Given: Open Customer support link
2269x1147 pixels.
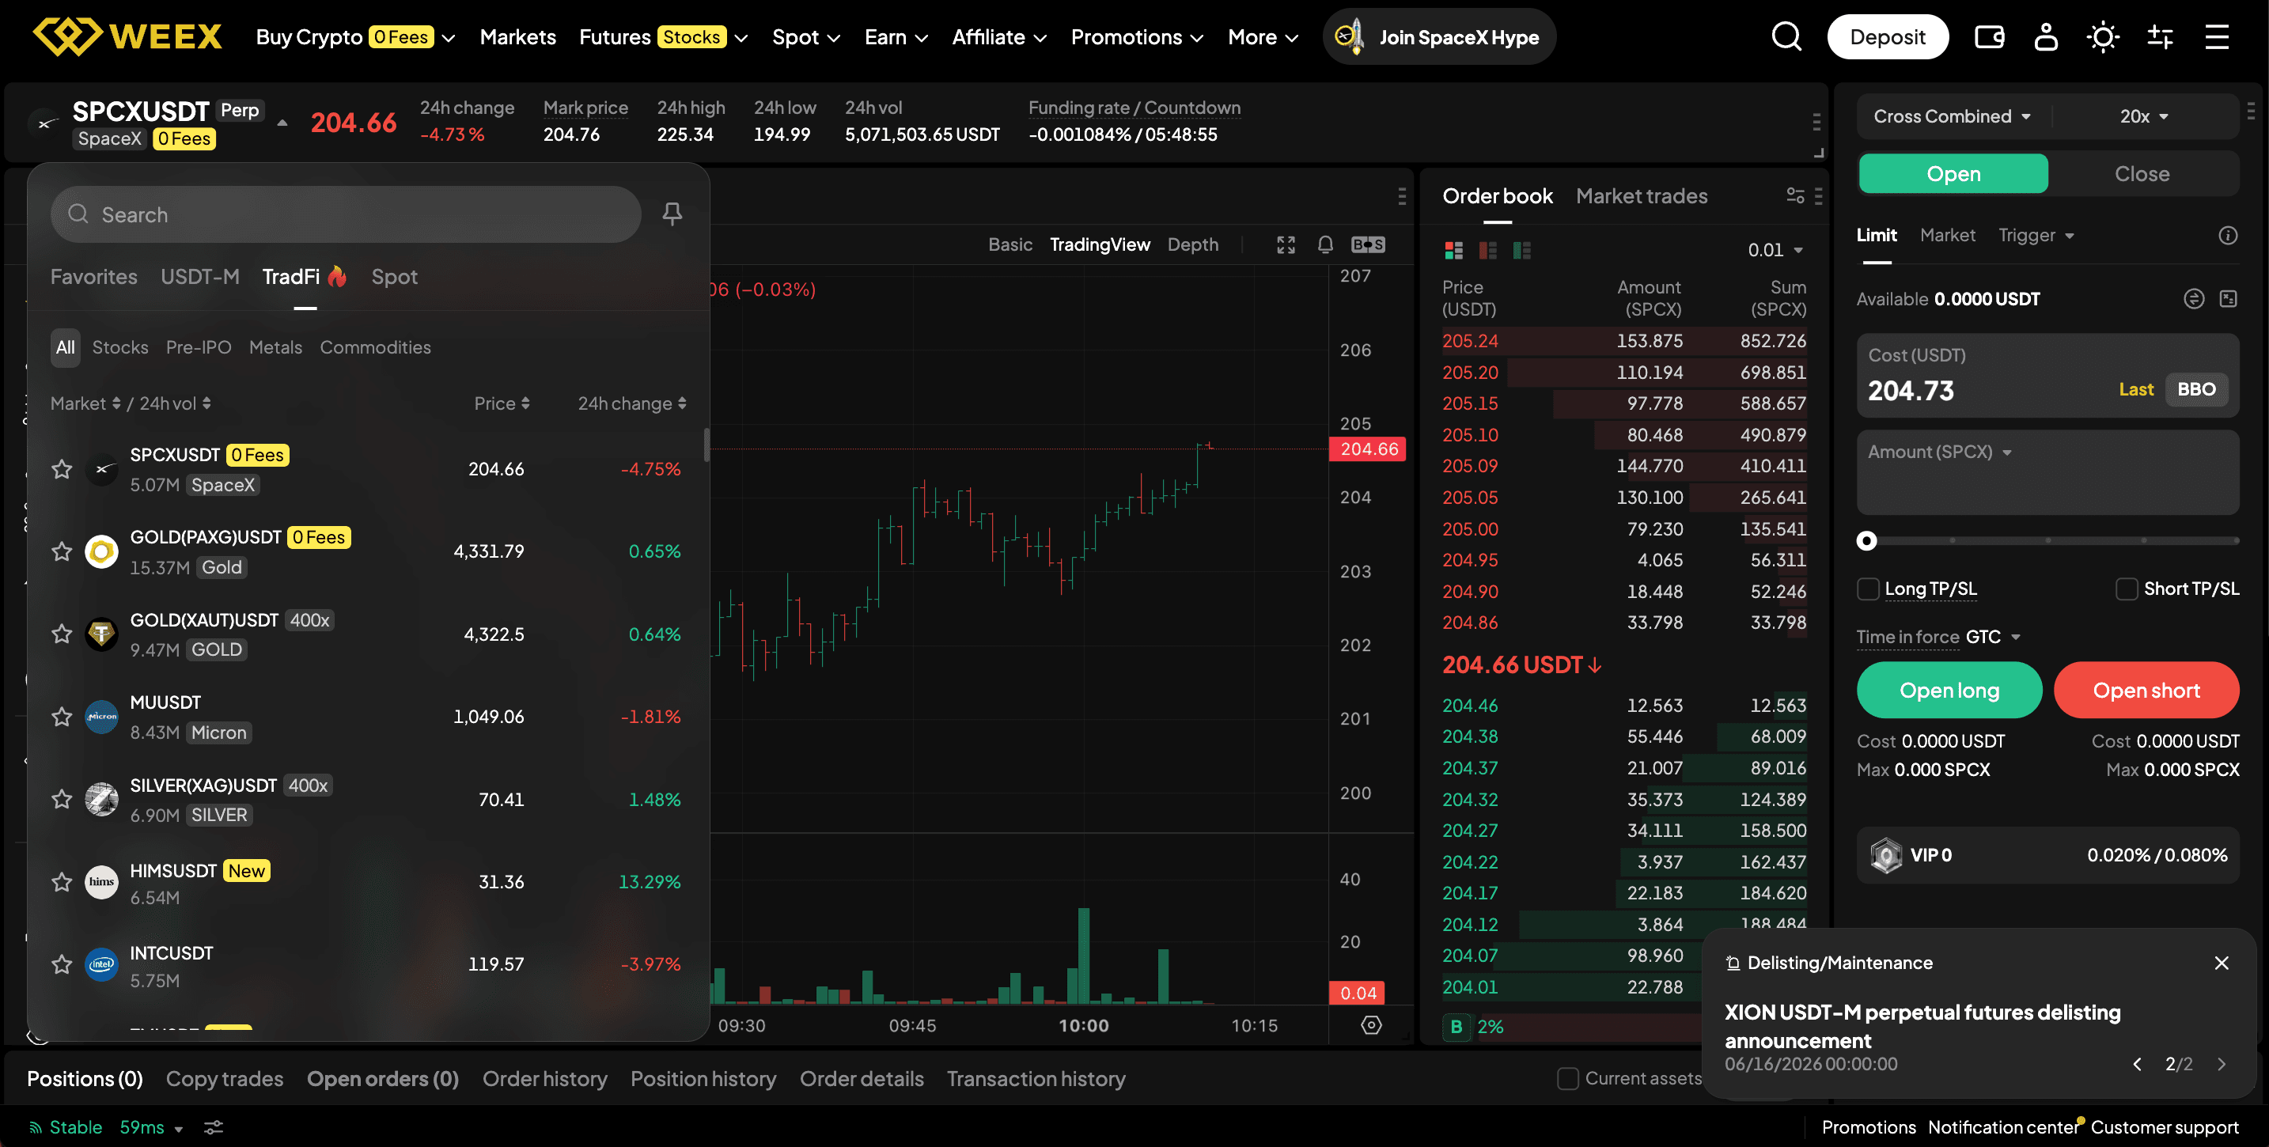Looking at the screenshot, I should coord(2165,1126).
